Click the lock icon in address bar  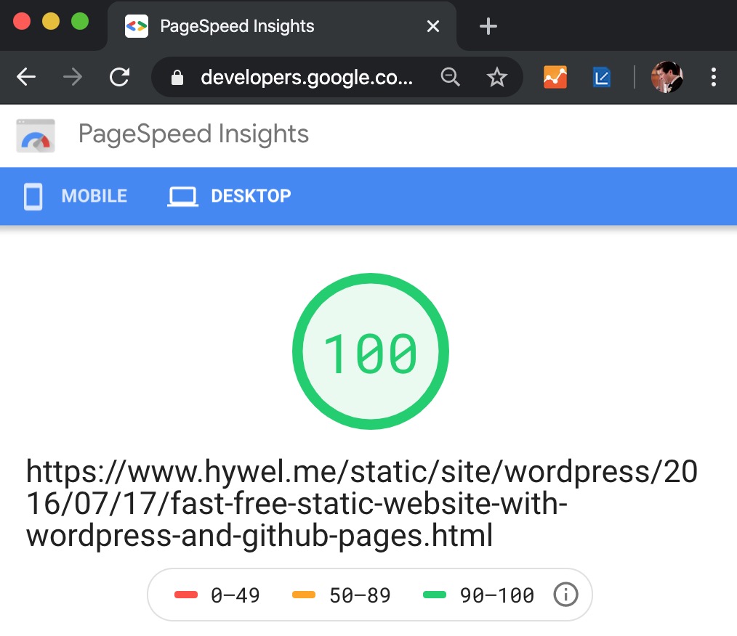pos(177,78)
